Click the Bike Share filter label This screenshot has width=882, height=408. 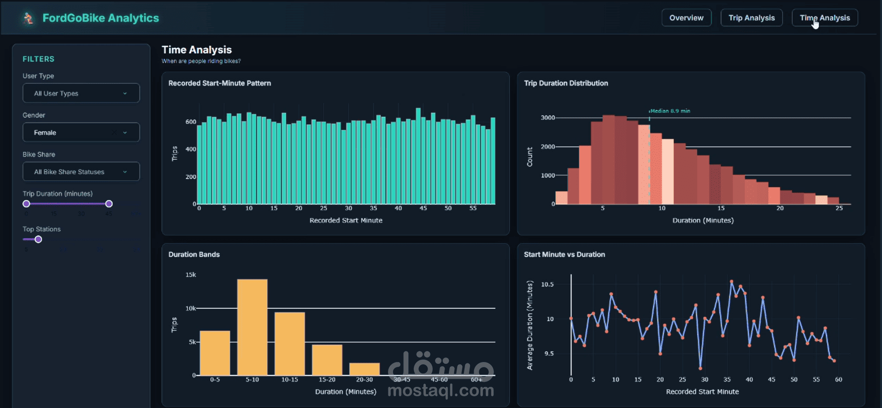pyautogui.click(x=39, y=155)
